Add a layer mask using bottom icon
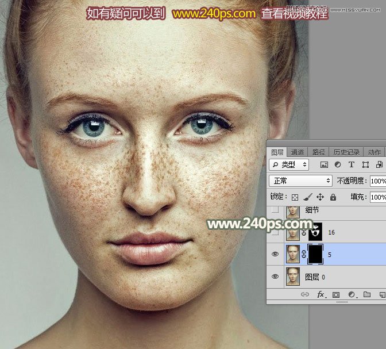This screenshot has width=386, height=349. (336, 295)
